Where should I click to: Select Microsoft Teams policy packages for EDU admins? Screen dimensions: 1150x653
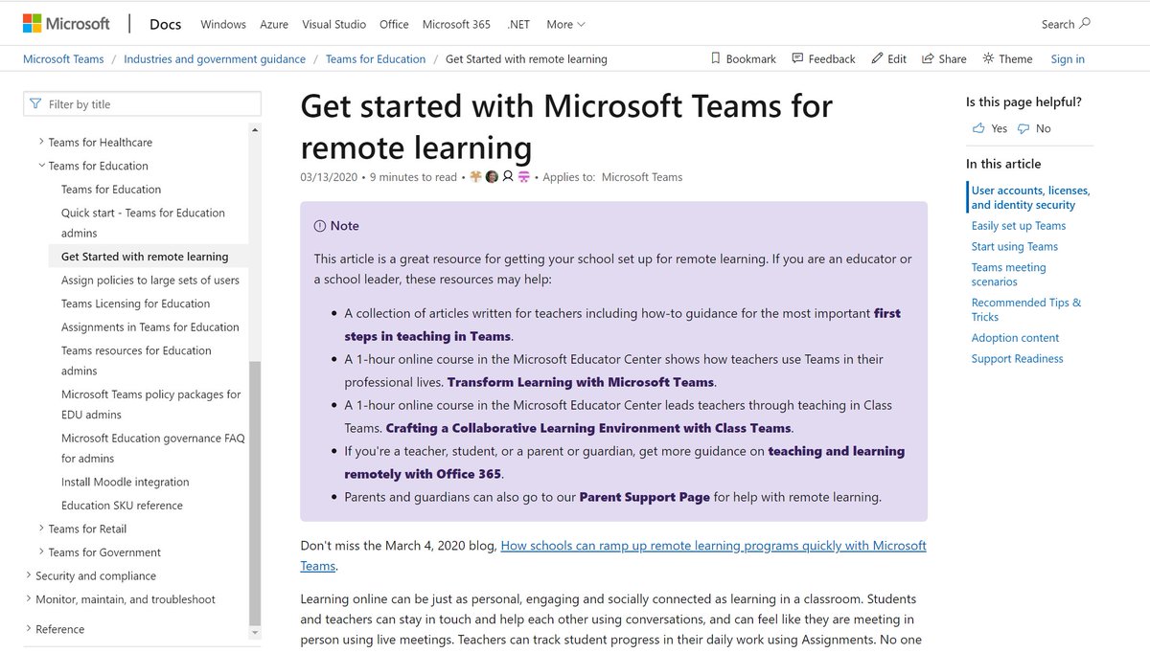[x=151, y=404]
